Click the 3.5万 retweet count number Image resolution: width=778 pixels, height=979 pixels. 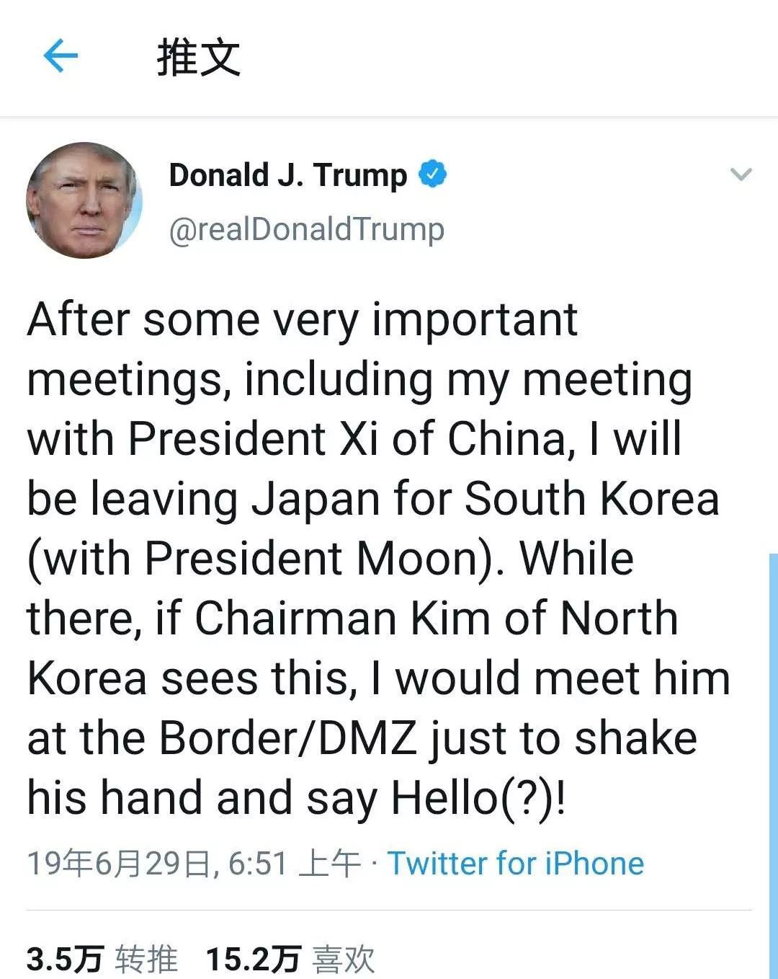click(65, 960)
